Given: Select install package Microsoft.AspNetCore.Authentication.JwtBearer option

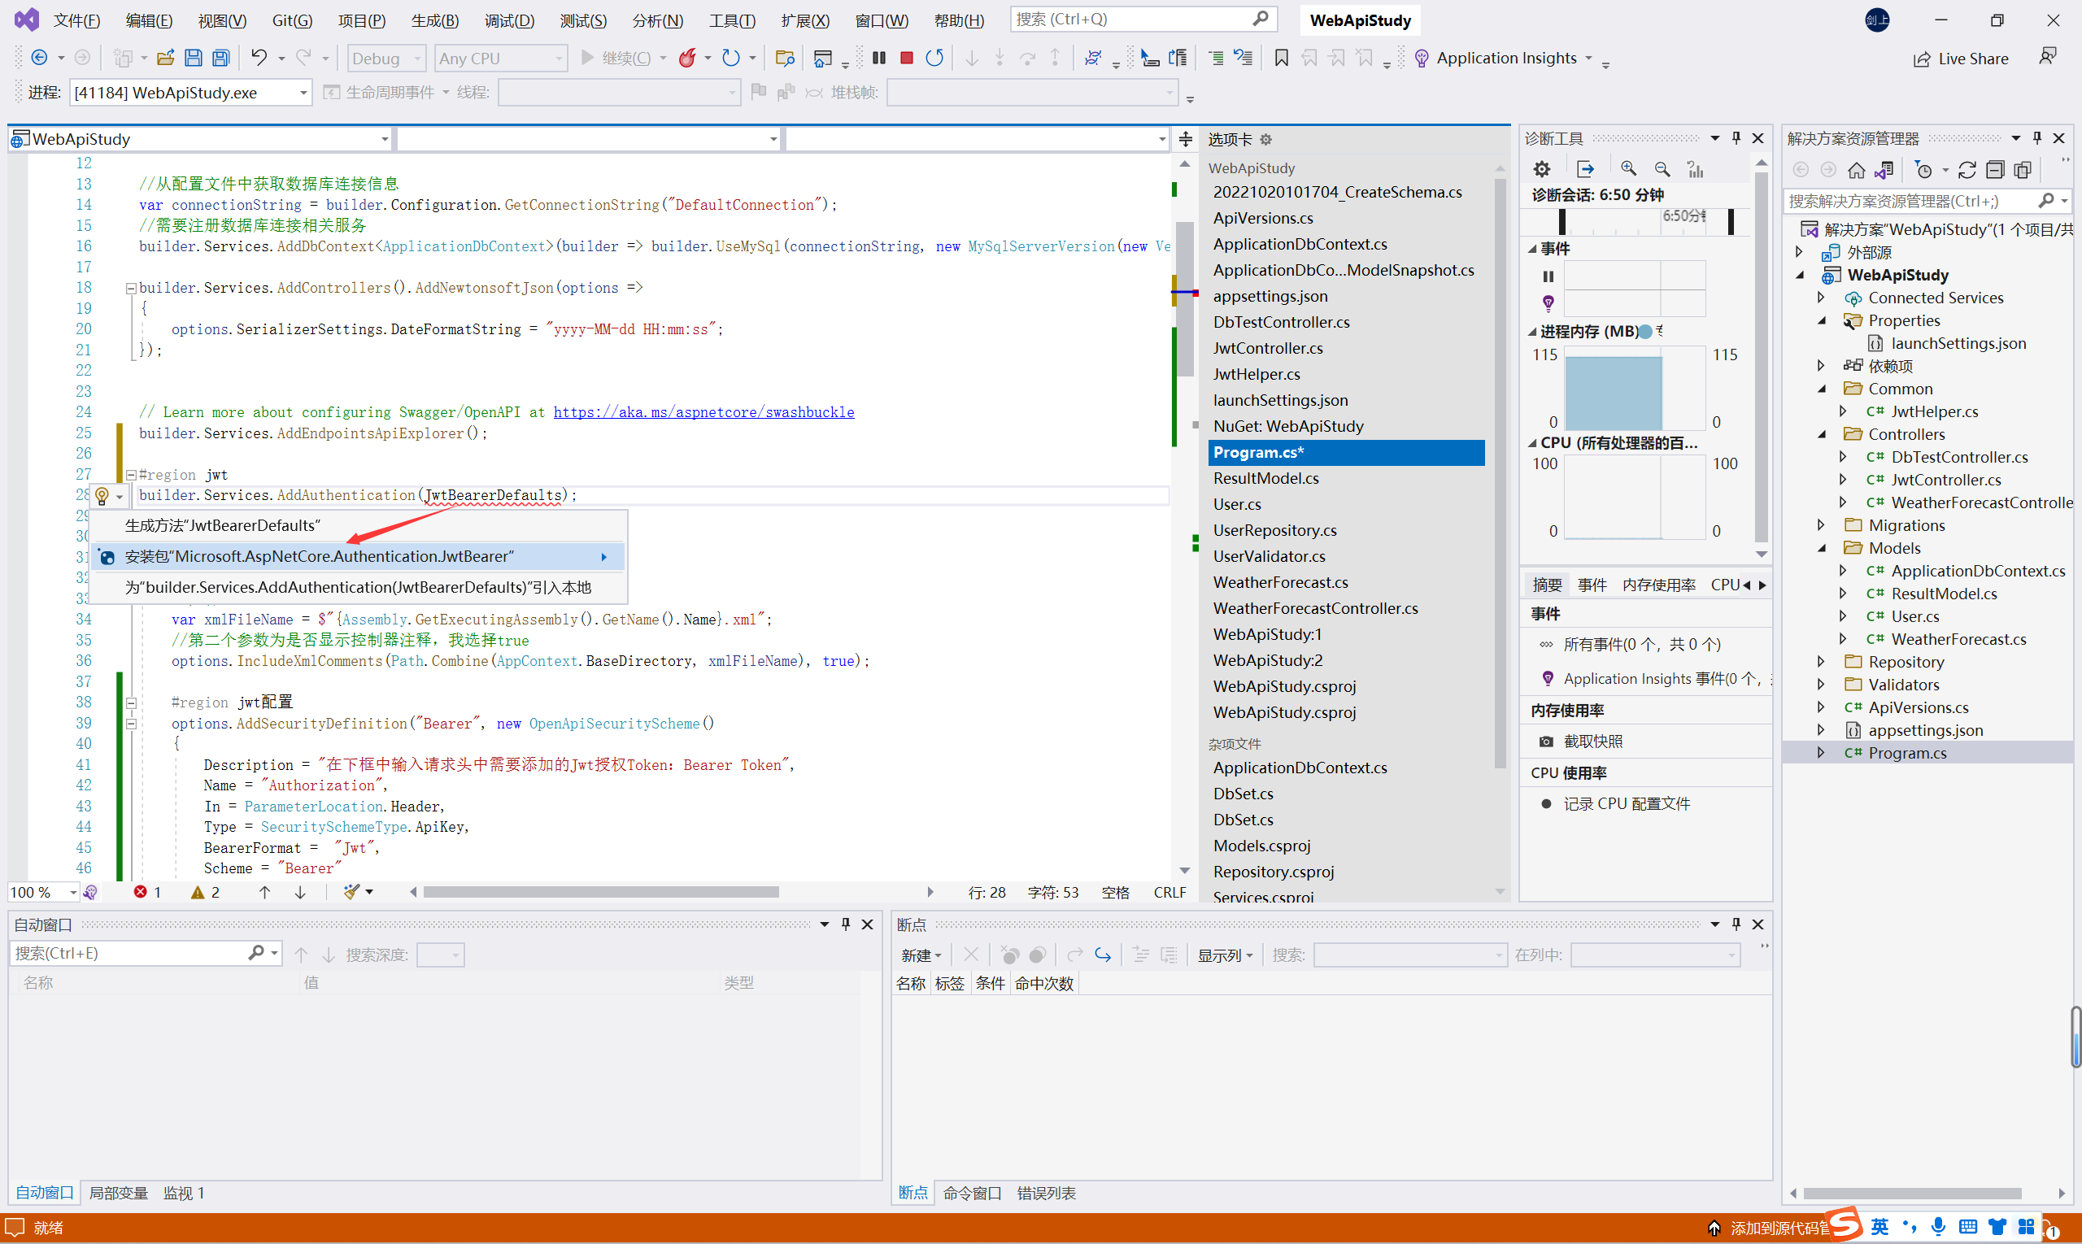Looking at the screenshot, I should 319,557.
